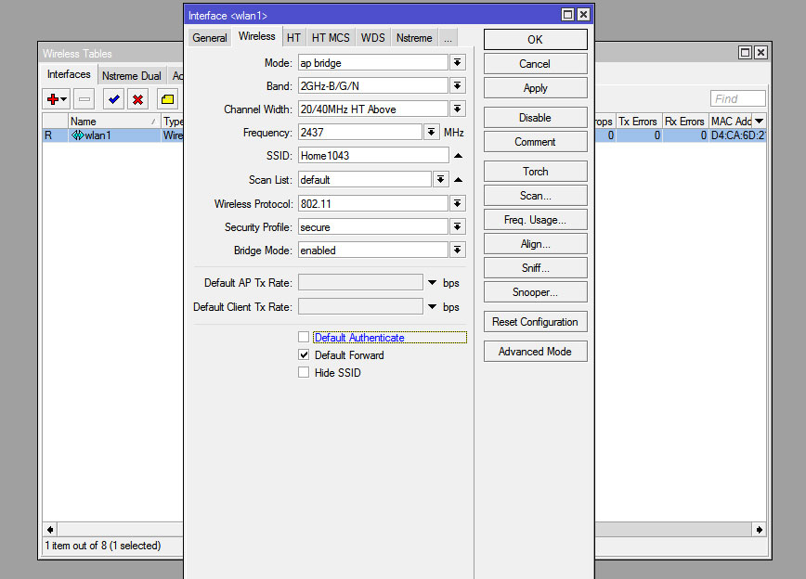Click the red plus add interface icon

pyautogui.click(x=53, y=99)
